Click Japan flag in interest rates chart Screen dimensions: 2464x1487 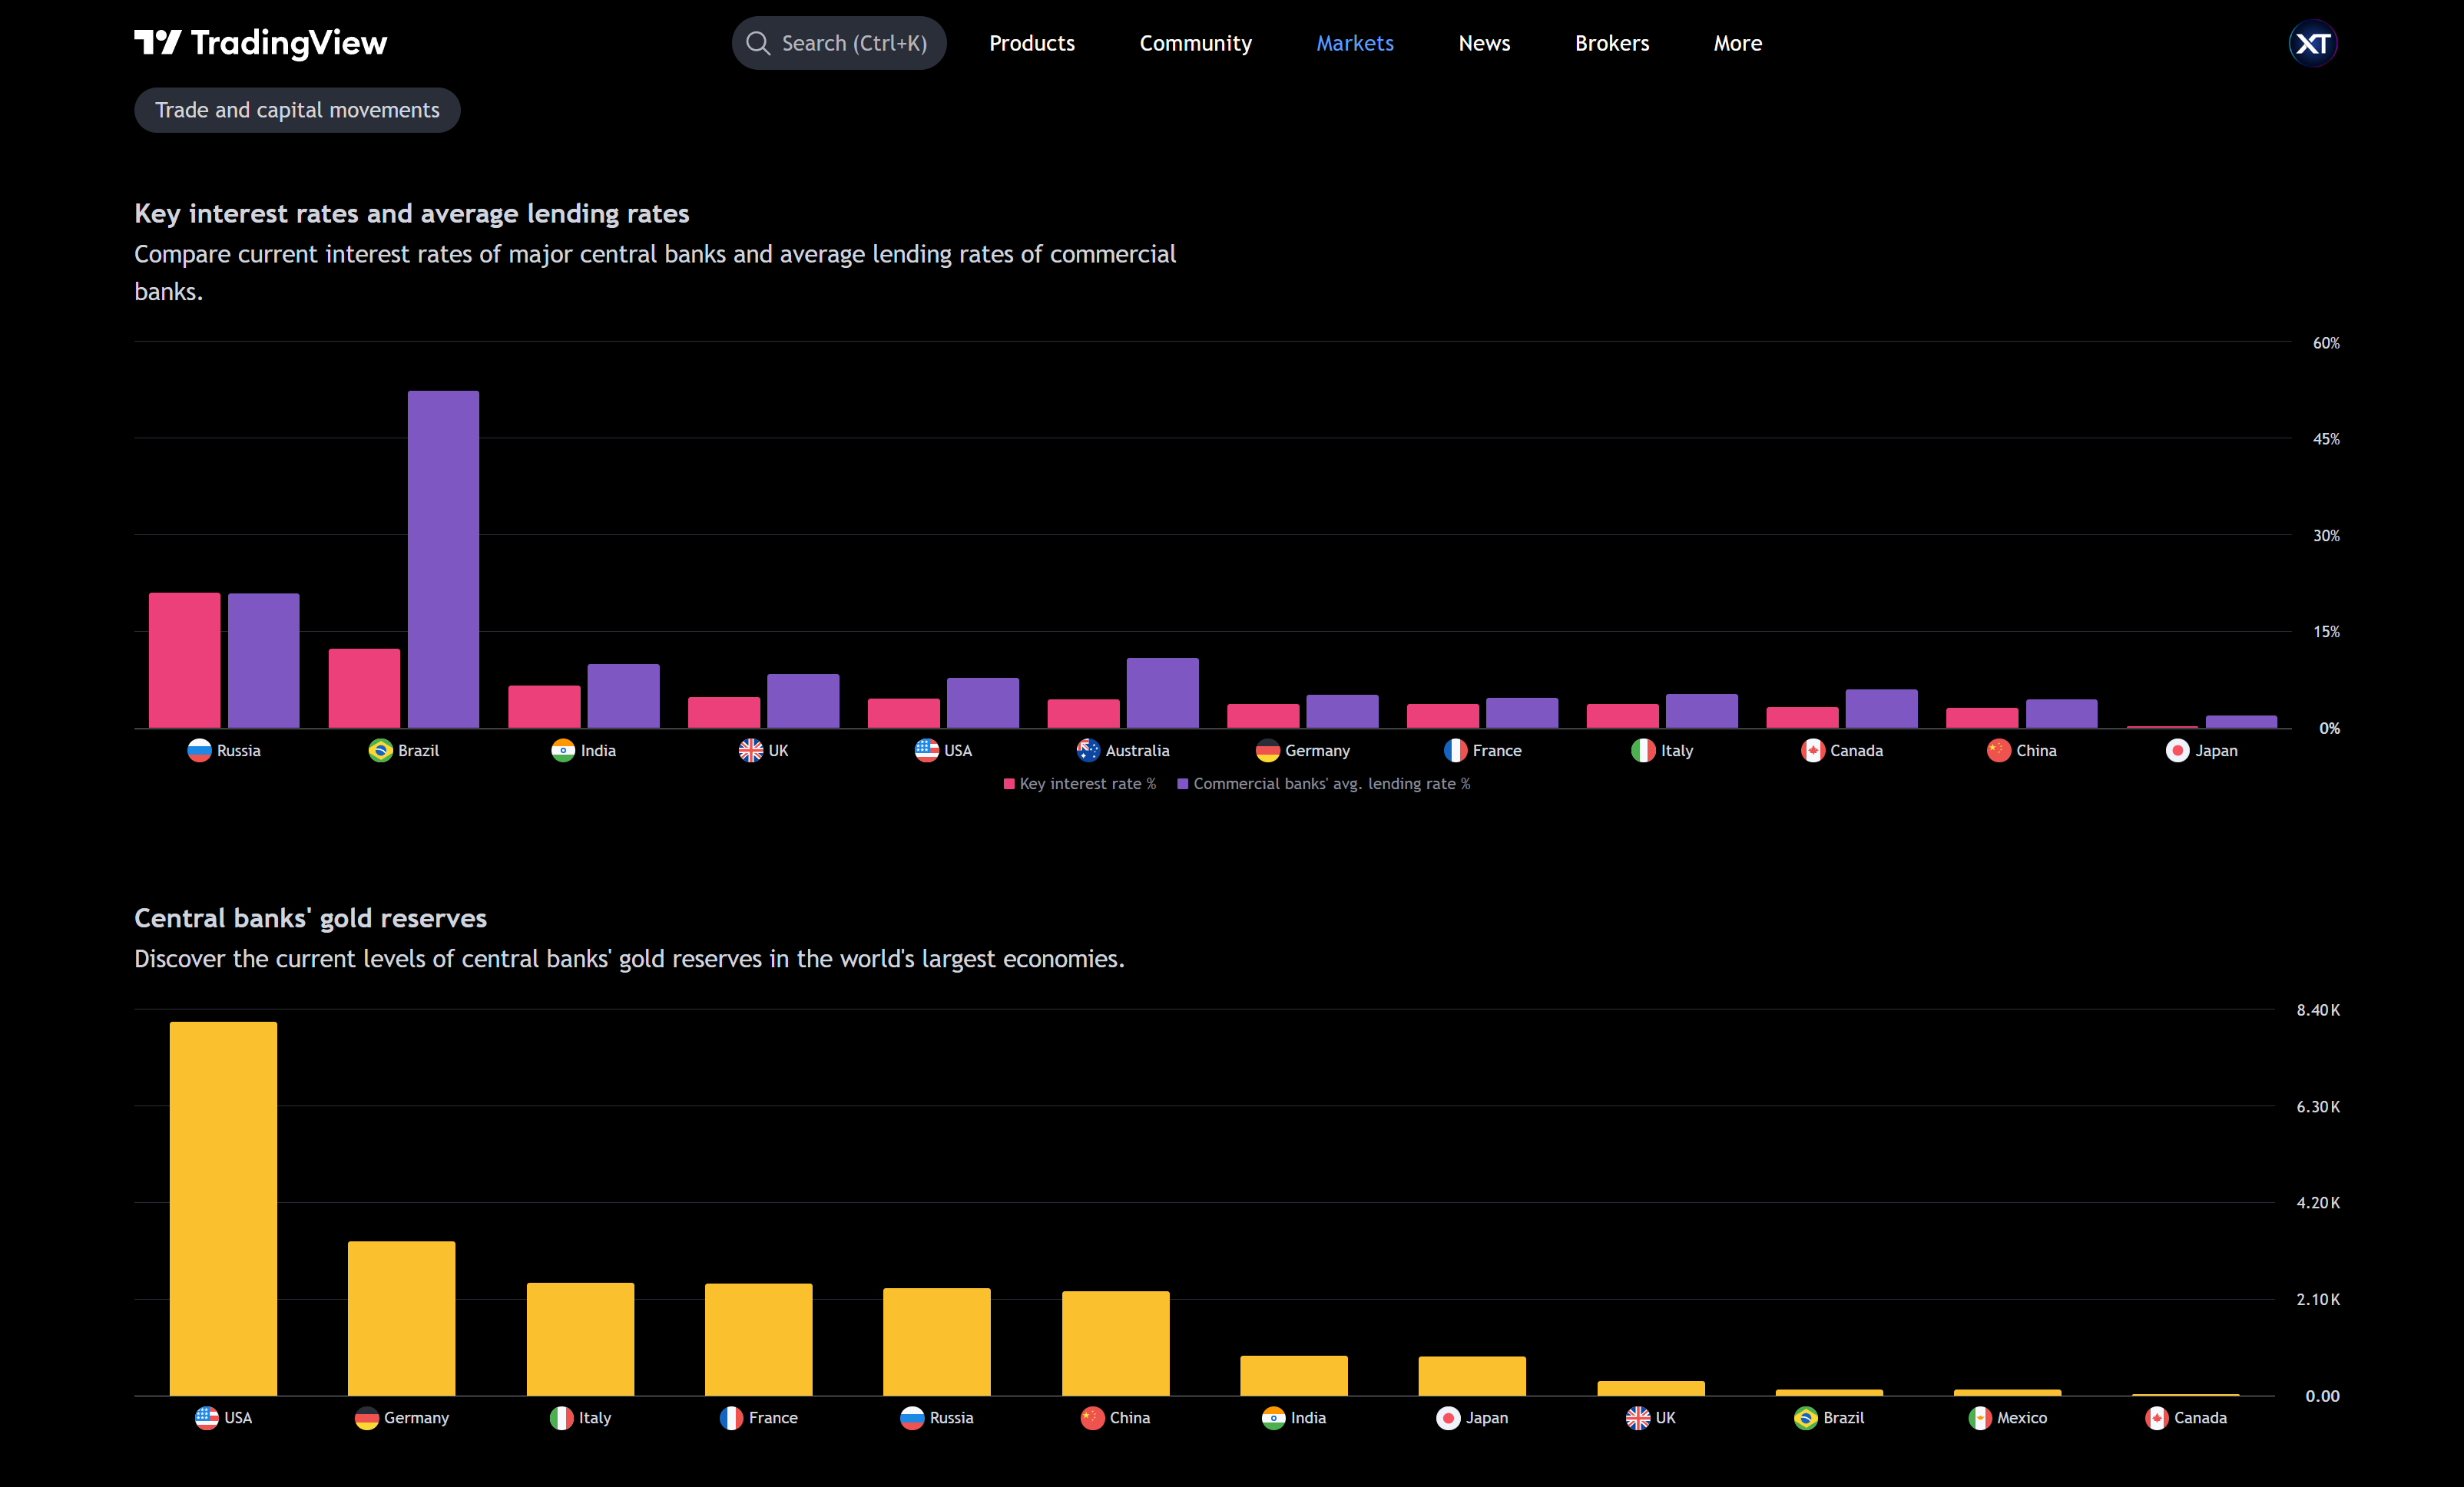(2177, 751)
